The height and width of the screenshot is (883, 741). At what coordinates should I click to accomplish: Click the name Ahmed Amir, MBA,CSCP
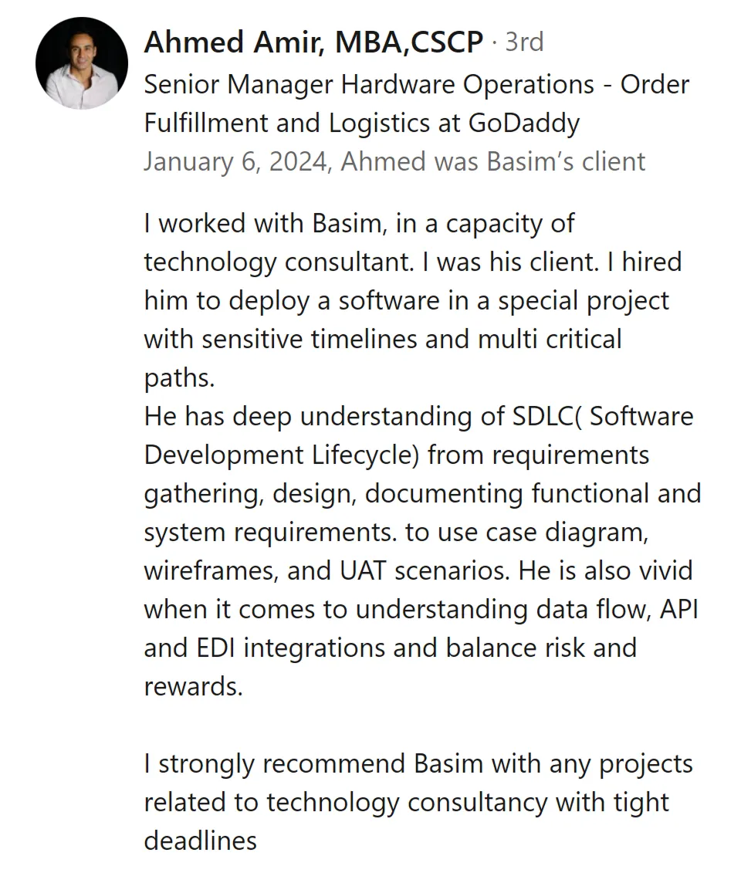tap(313, 42)
